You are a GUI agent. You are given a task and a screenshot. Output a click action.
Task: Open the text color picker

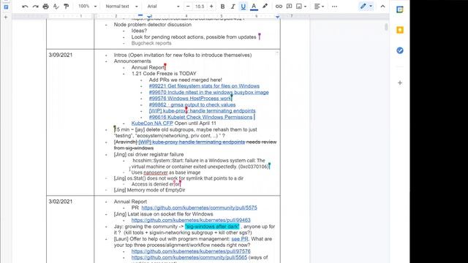(x=254, y=7)
